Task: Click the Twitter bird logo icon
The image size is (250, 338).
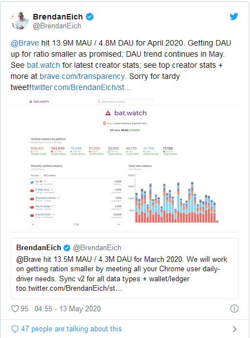Action: [x=234, y=16]
